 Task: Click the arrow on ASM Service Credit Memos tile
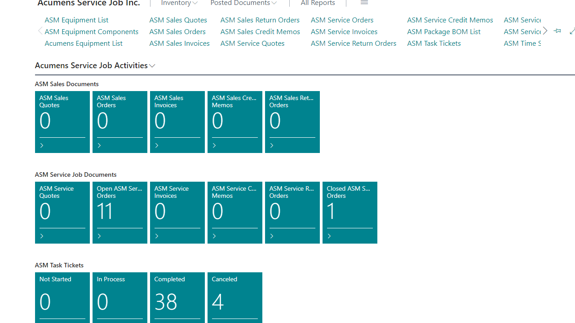coord(214,236)
